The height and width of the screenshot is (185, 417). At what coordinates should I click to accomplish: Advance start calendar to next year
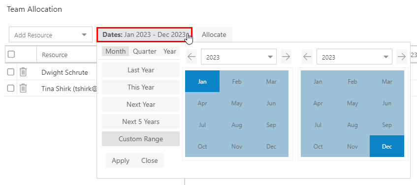click(286, 57)
